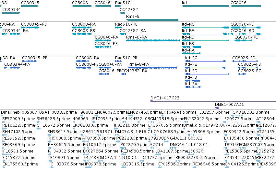Click transcript CG8026-RB
Viewport: 276px width, 169px height.
[246, 28]
